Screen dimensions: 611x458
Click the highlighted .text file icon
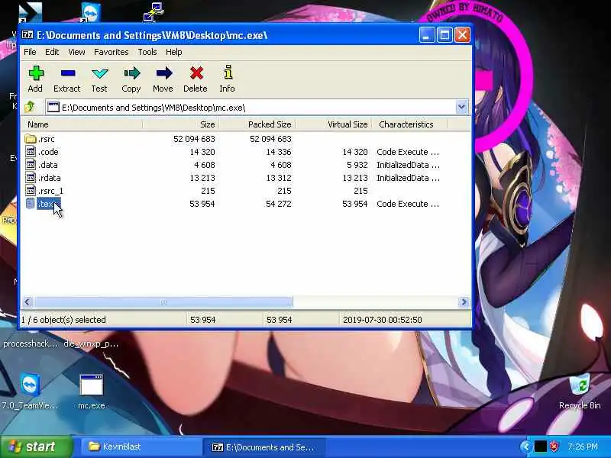[x=31, y=204]
